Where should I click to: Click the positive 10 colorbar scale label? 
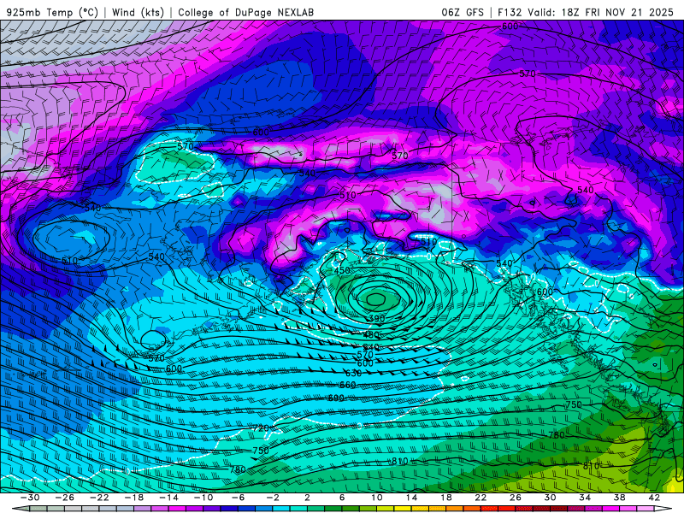click(377, 498)
